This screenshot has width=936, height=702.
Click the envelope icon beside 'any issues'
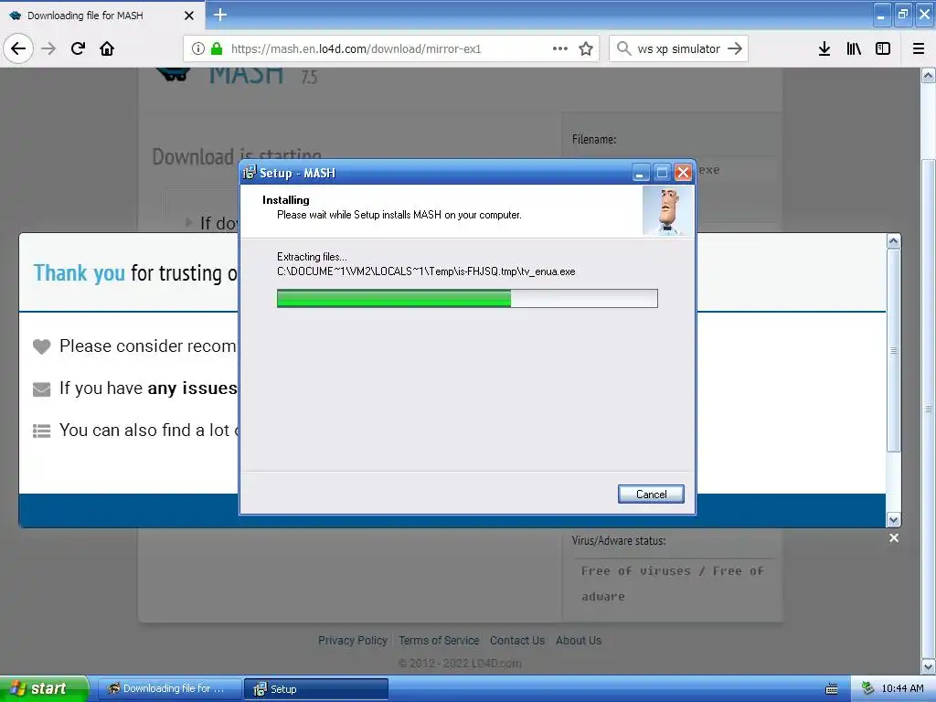pos(41,389)
